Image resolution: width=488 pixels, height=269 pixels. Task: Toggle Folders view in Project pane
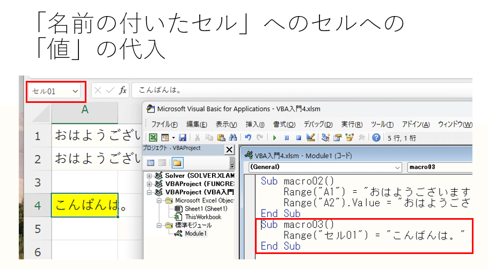coord(177,163)
